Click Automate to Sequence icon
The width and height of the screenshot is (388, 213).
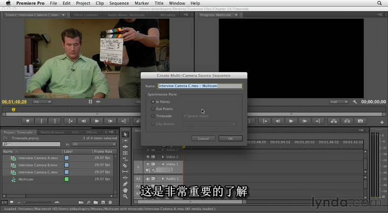(81, 202)
